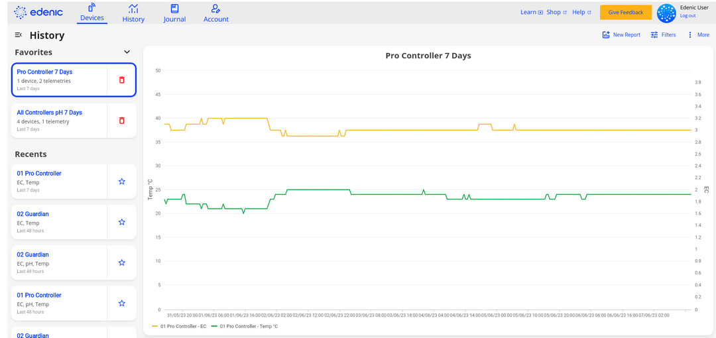Open the Account tab
Image resolution: width=716 pixels, height=338 pixels.
pyautogui.click(x=215, y=13)
